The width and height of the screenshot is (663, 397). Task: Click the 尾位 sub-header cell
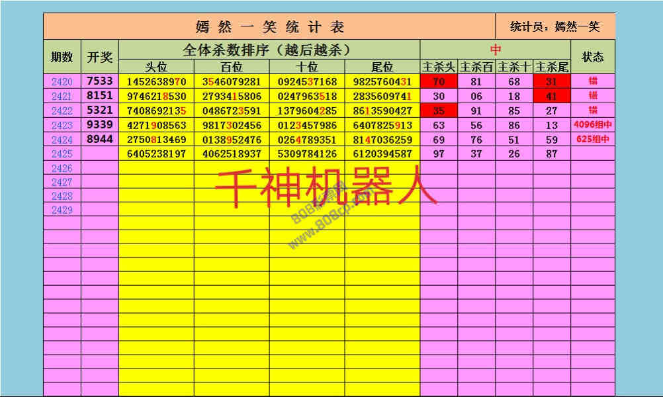click(x=382, y=67)
